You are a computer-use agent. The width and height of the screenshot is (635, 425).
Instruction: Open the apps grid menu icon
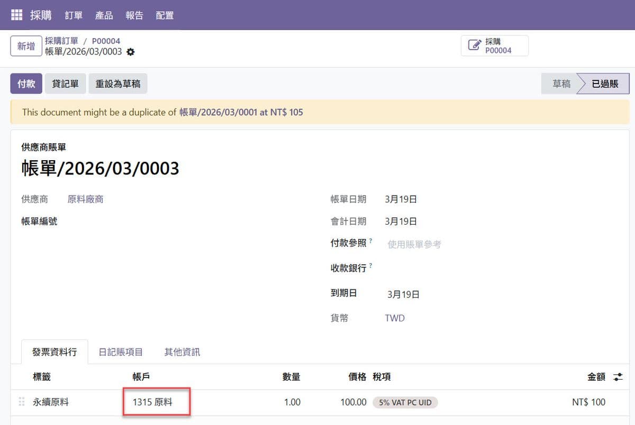(x=17, y=15)
